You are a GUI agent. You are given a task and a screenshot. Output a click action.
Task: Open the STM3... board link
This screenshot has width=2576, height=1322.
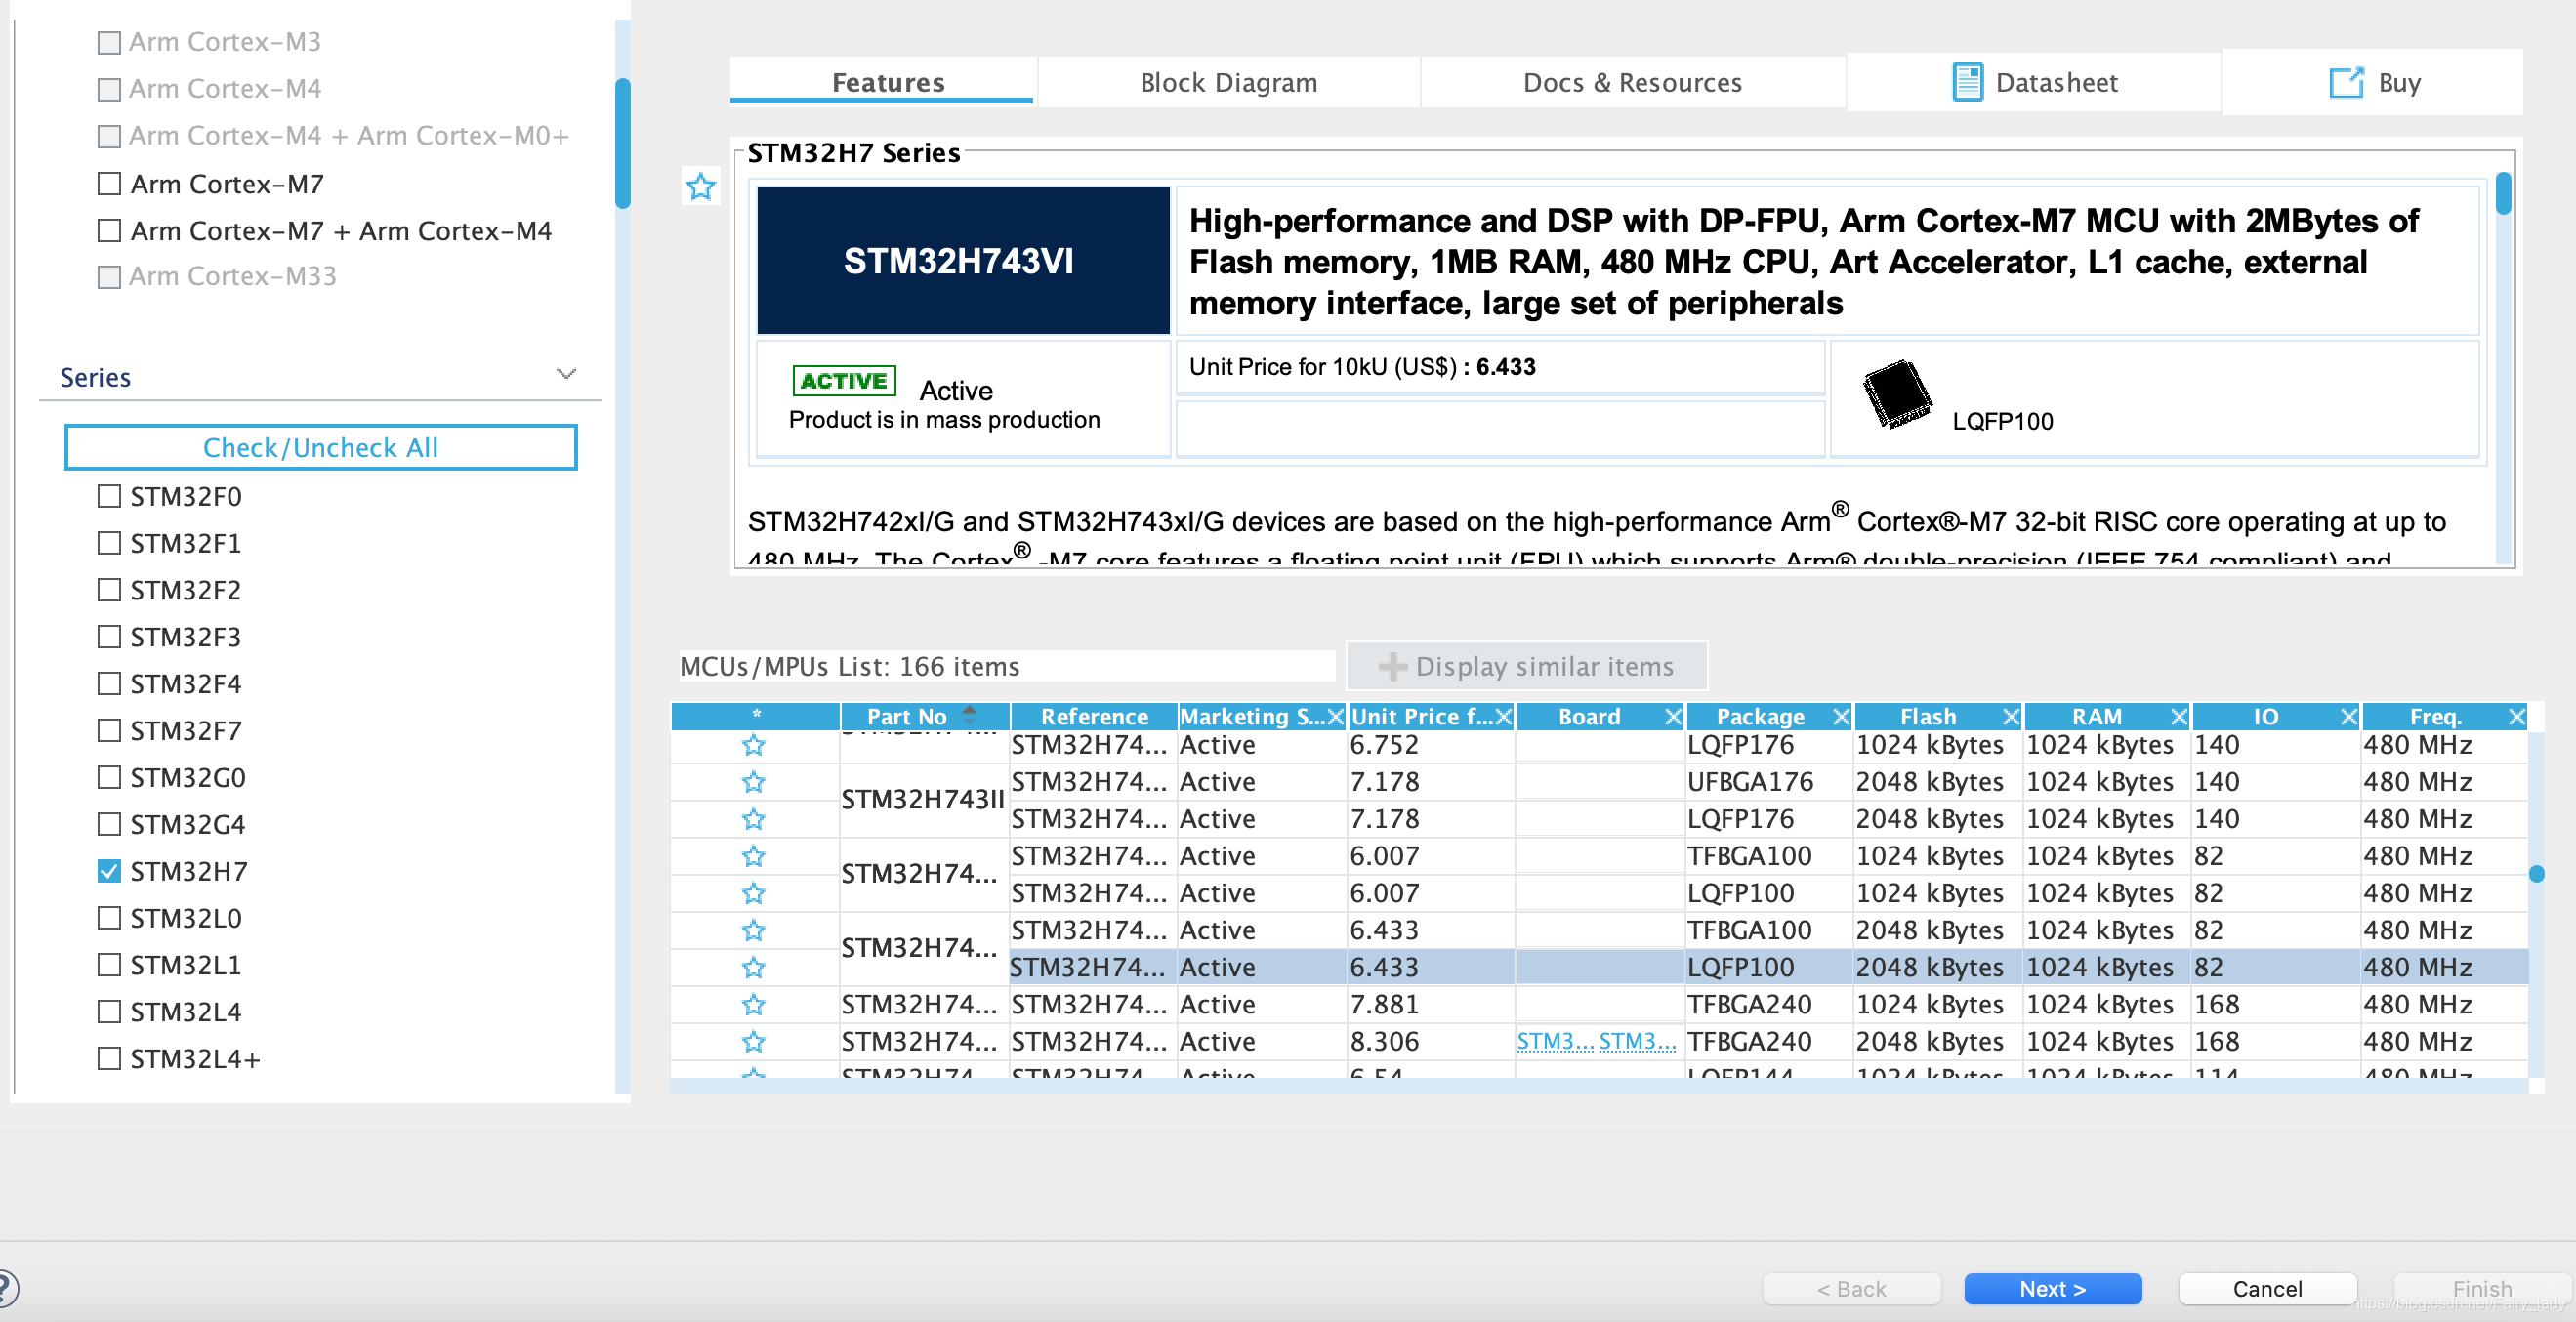1555,1042
